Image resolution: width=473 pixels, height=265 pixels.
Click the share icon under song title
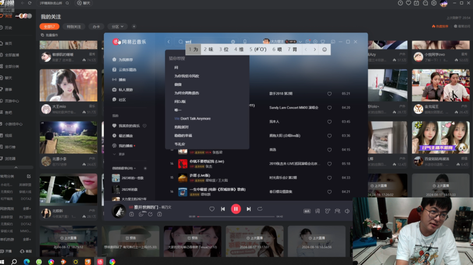150,214
